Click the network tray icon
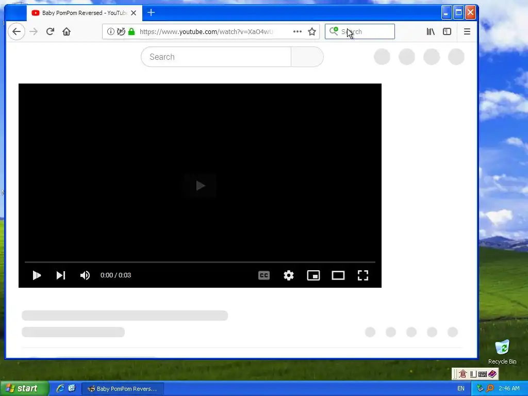528x396 pixels. [x=480, y=388]
